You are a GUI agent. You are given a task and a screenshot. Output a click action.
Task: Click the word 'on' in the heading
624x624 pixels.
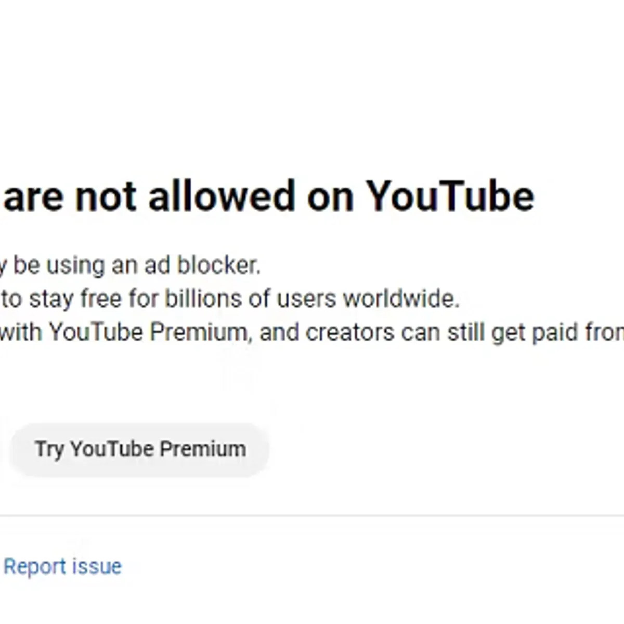[x=331, y=197]
